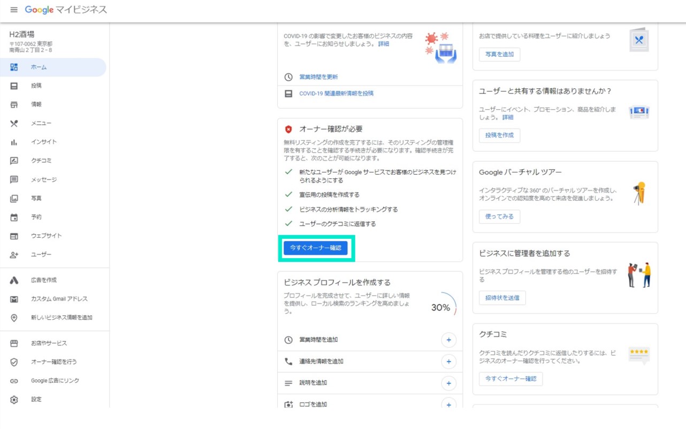
Task: Click the clock icon beside 営業時間を更新
Action: point(288,77)
